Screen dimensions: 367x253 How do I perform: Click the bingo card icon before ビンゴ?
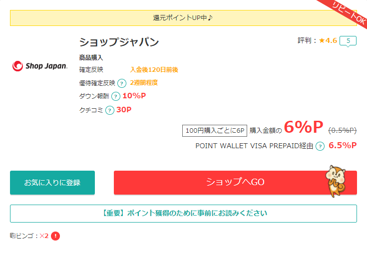[12, 236]
